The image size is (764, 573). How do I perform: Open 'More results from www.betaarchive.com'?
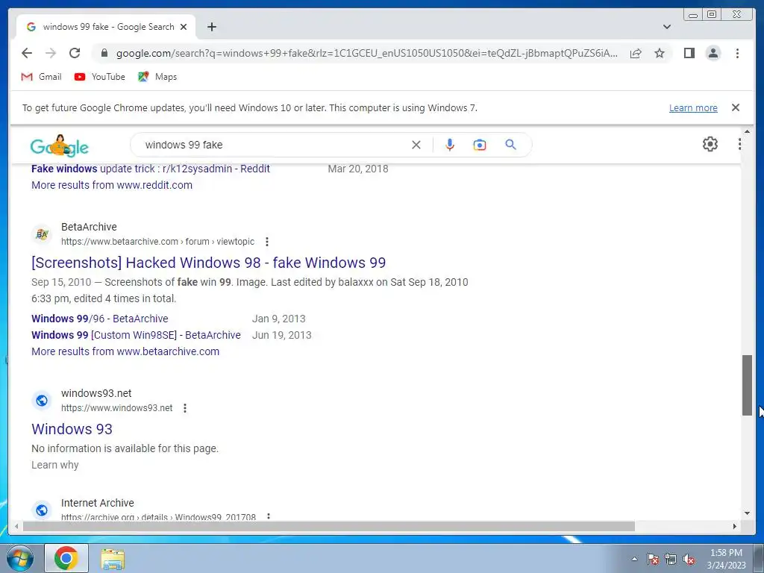(x=125, y=352)
